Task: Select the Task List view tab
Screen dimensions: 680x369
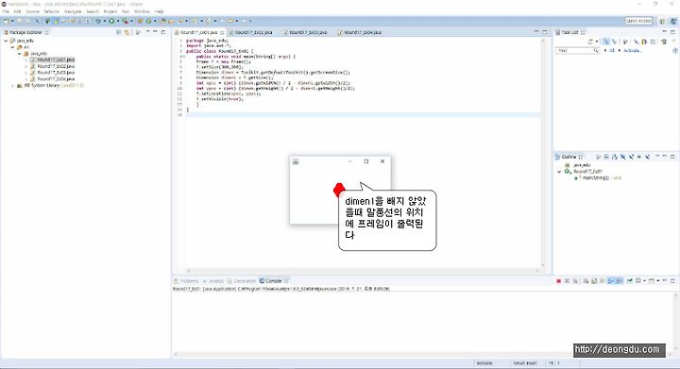Action: pyautogui.click(x=569, y=32)
